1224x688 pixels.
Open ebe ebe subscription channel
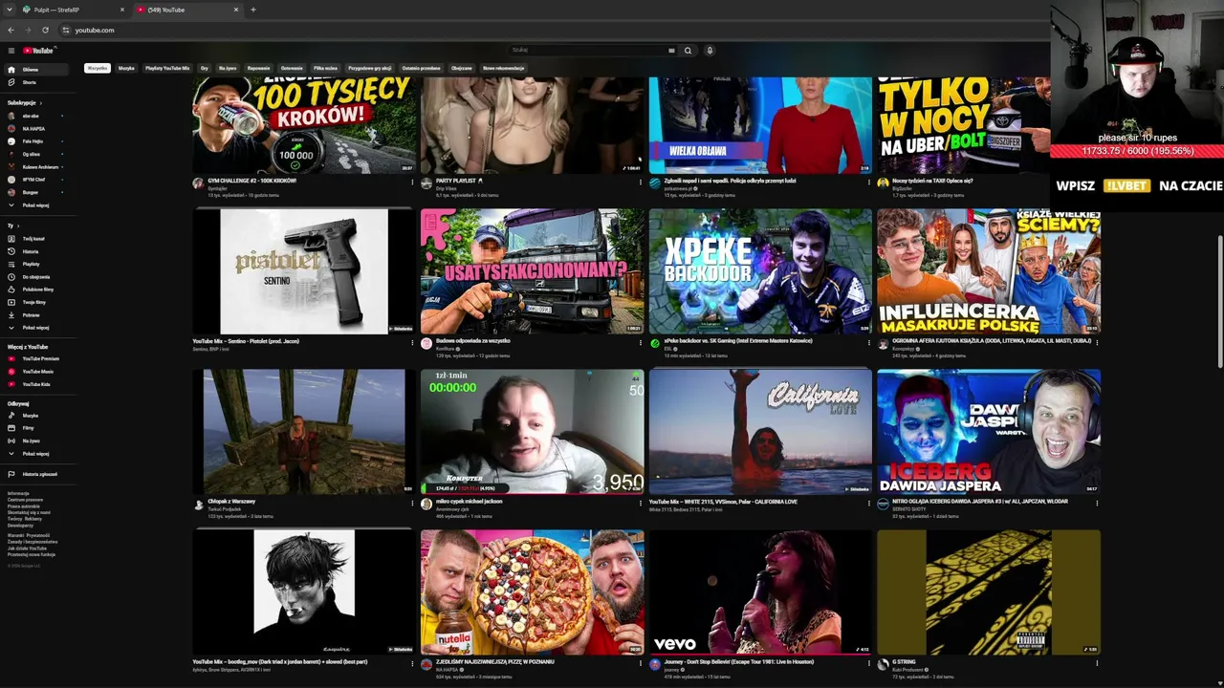(34, 116)
